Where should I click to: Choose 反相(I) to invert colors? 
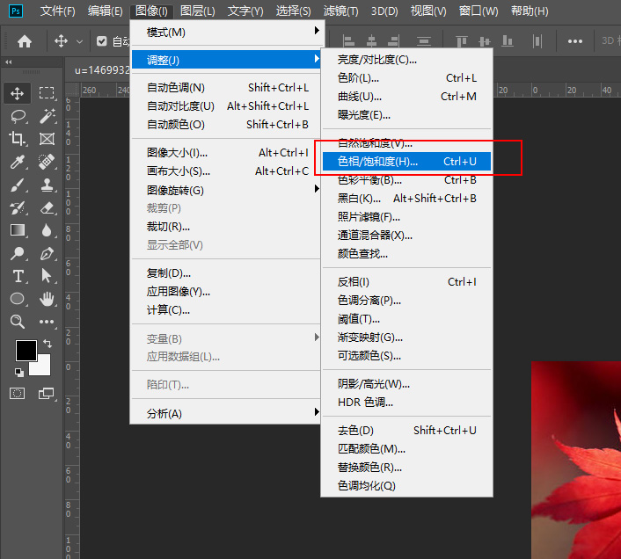(x=406, y=281)
